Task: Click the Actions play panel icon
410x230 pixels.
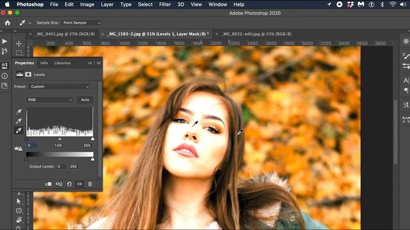Action: [x=4, y=41]
